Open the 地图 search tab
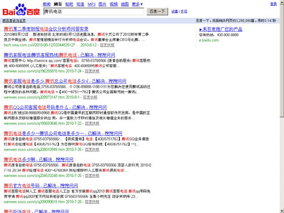The width and height of the screenshot is (284, 213). [x=125, y=4]
